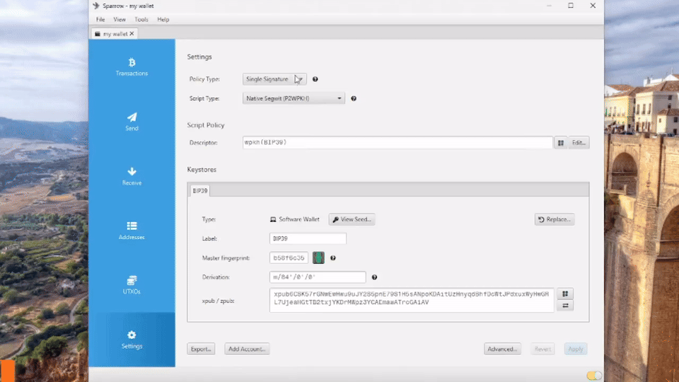The height and width of the screenshot is (382, 679).
Task: Click into the Label text field
Action: click(x=308, y=238)
